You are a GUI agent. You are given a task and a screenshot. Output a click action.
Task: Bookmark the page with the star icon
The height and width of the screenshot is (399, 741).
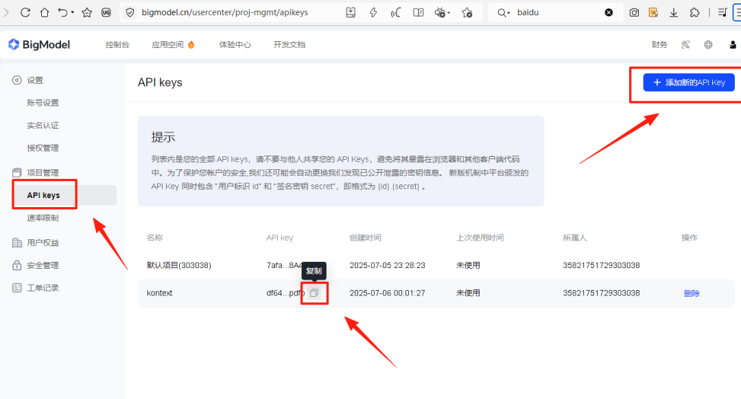tap(86, 12)
